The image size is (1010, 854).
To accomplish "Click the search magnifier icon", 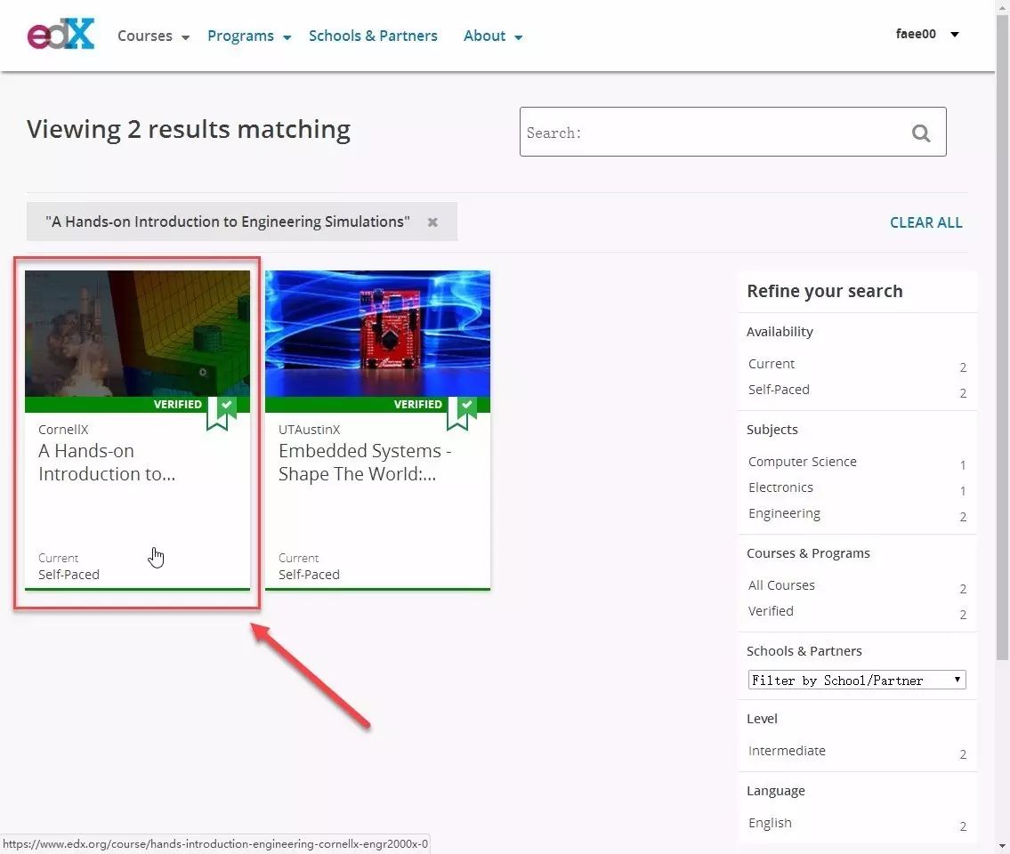I will (921, 133).
